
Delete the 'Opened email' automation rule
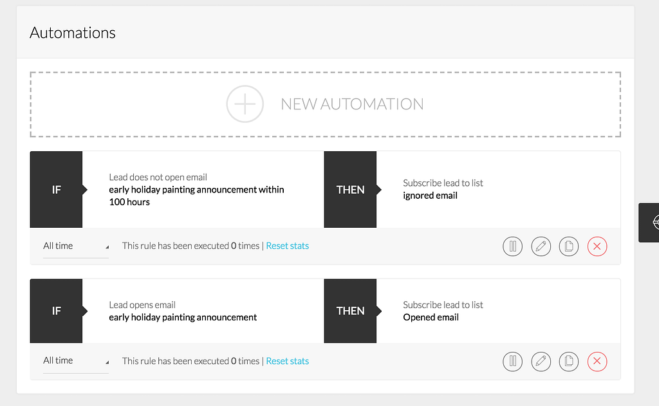click(597, 362)
